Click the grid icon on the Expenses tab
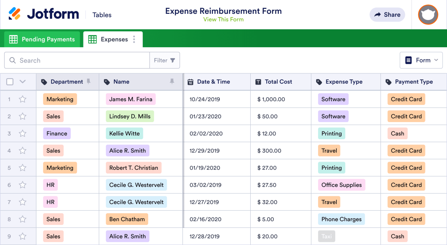The width and height of the screenshot is (447, 245). point(92,39)
